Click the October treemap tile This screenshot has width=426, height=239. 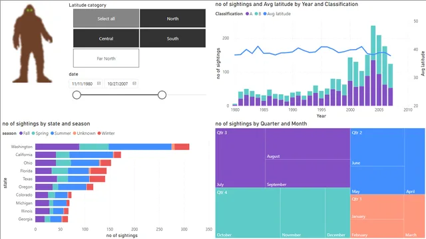248,213
